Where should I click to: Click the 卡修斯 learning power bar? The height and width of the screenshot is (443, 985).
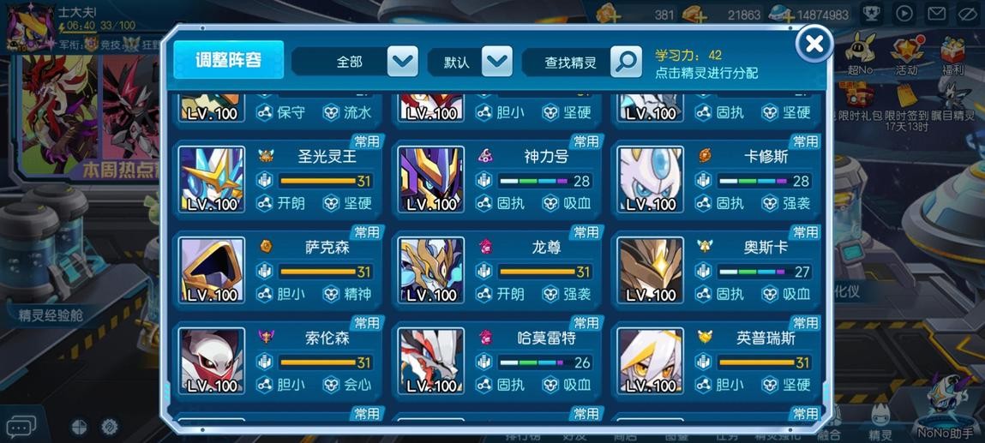coord(764,181)
